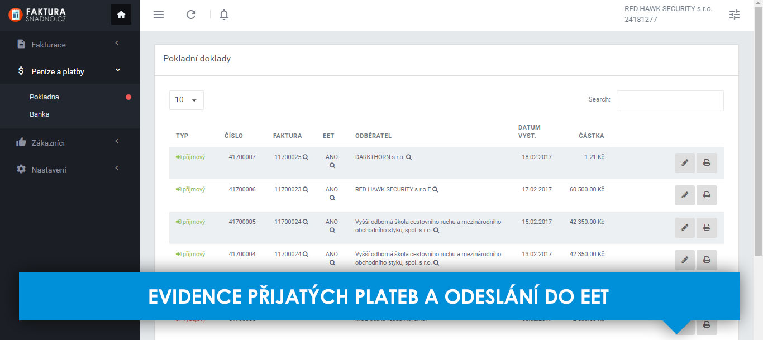Sort table by the ČÁSTKA column header

[591, 136]
